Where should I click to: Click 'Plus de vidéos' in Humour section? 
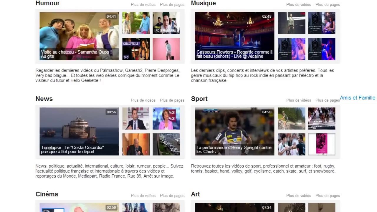coord(143,4)
